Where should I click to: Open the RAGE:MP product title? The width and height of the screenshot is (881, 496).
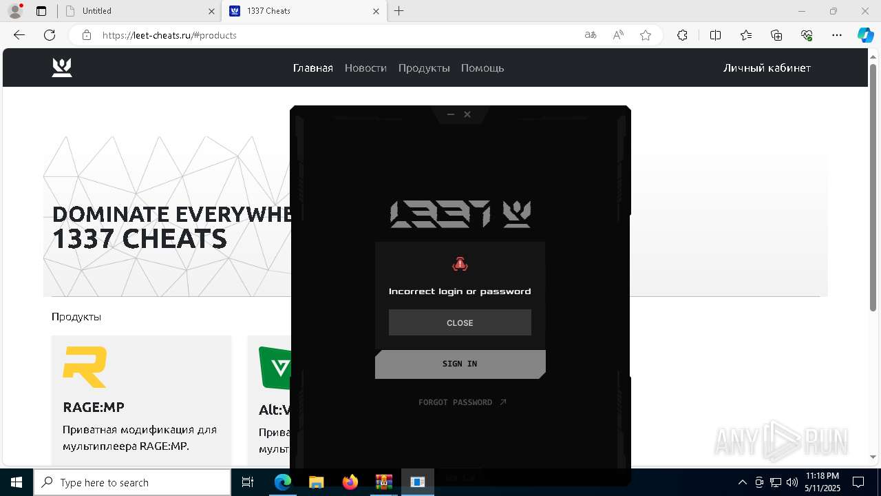pos(94,407)
